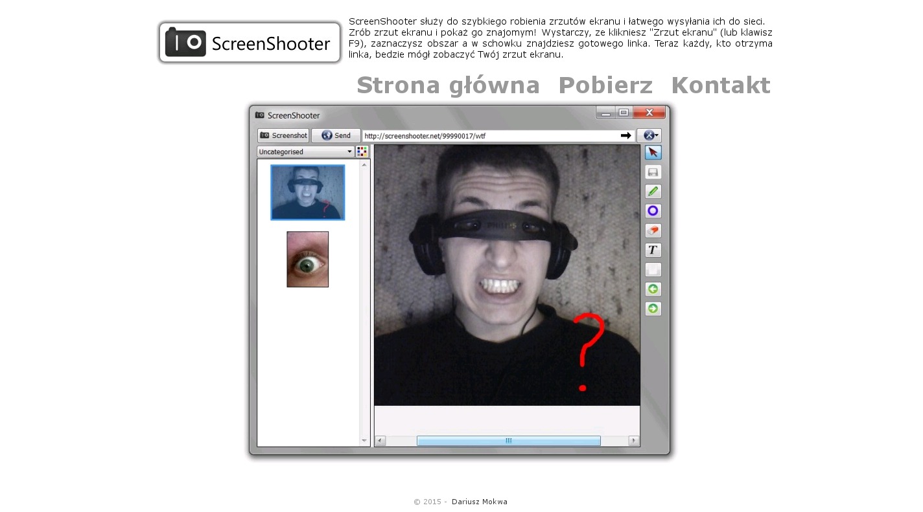This screenshot has width=923, height=512.
Task: Go to Strona główna page
Action: point(448,85)
